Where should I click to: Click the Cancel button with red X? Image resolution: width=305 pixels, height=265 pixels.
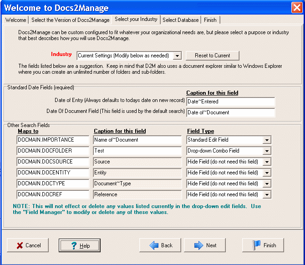29,245
